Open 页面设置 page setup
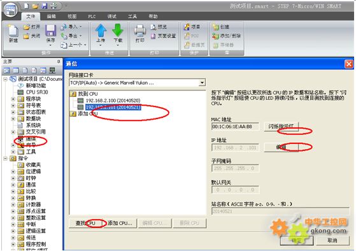 pyautogui.click(x=163, y=36)
